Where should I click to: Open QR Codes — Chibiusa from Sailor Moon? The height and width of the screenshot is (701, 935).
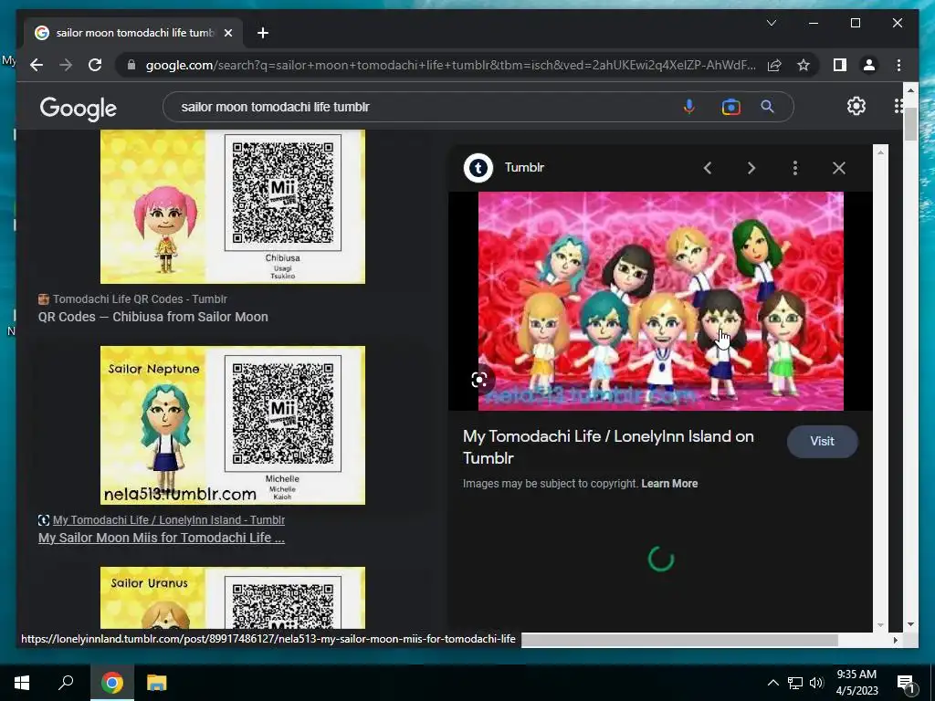pos(153,317)
